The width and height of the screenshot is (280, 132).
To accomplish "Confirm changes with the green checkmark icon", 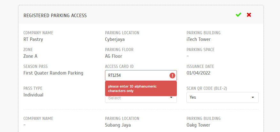I will (238, 15).
